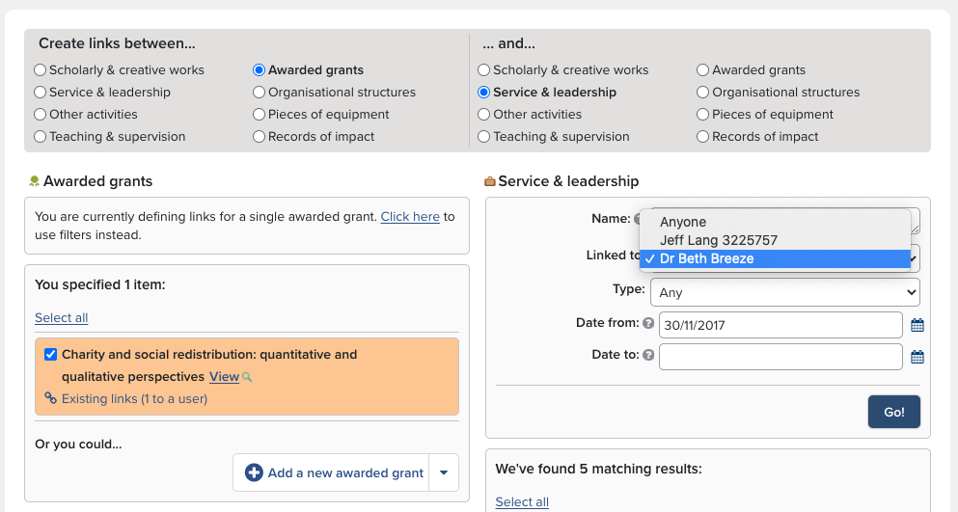Click into the Date to field
Image resolution: width=958 pixels, height=512 pixels.
tap(780, 356)
